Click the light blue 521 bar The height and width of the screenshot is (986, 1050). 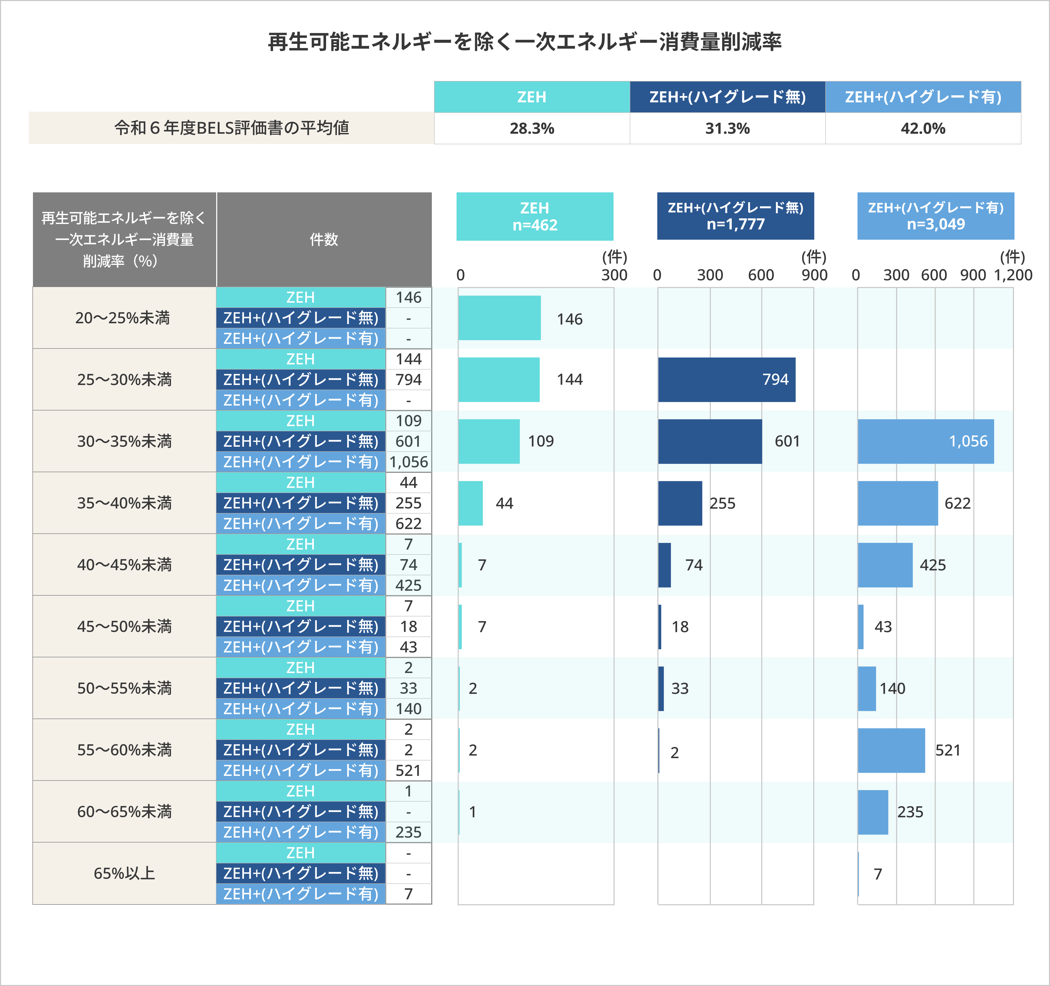click(x=891, y=750)
